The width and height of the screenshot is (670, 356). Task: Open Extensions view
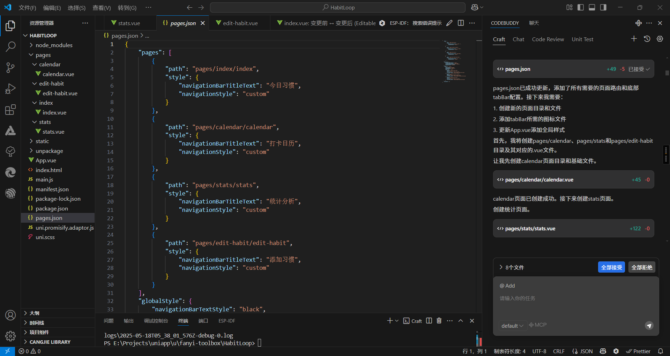point(10,110)
